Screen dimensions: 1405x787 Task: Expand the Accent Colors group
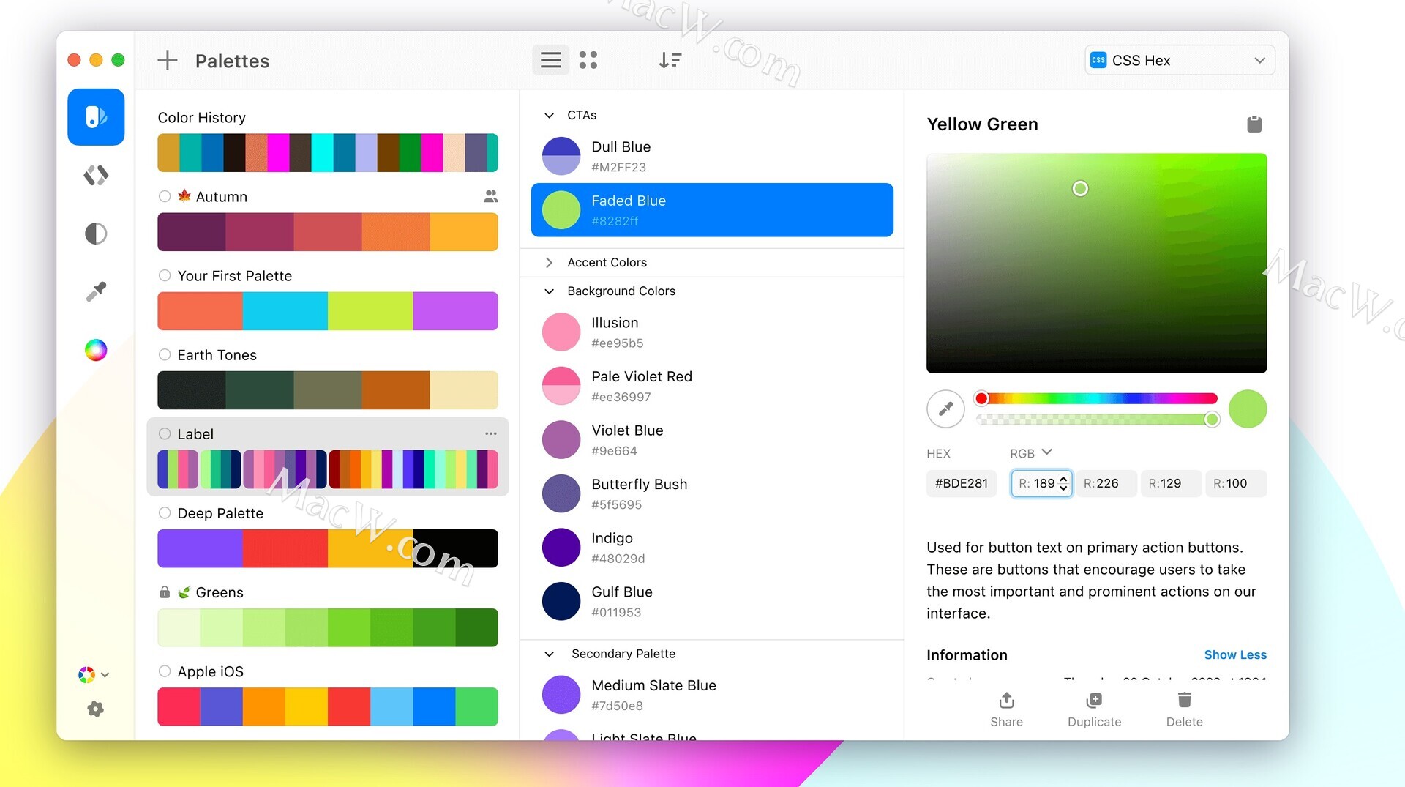(x=549, y=262)
